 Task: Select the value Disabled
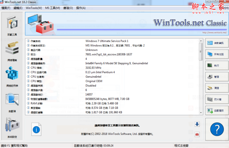[91, 85]
